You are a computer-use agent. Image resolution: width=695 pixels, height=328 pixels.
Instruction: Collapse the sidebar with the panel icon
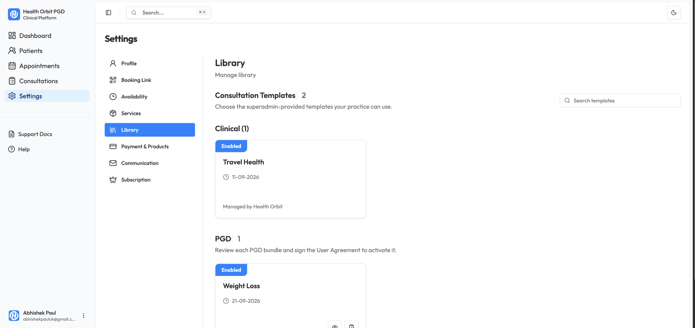click(x=108, y=13)
